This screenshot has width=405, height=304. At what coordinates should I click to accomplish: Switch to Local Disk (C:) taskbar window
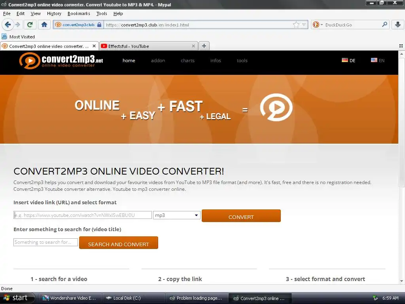tap(133, 298)
